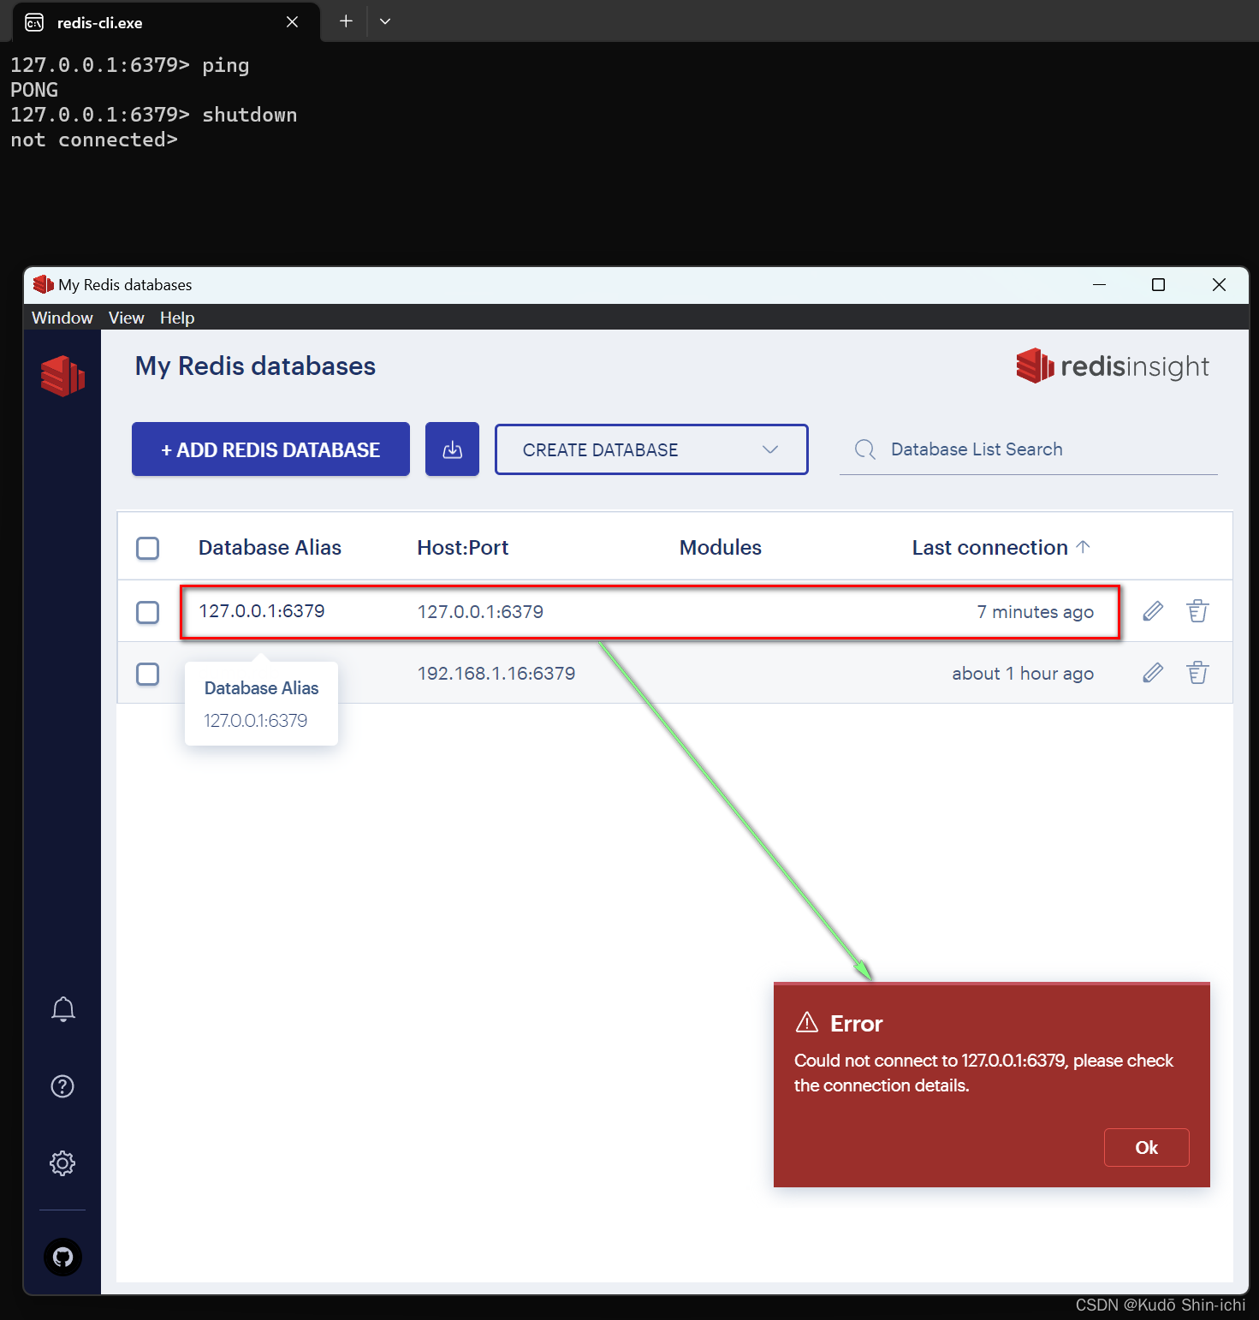Open the Help menu
This screenshot has width=1259, height=1320.
coord(177,318)
